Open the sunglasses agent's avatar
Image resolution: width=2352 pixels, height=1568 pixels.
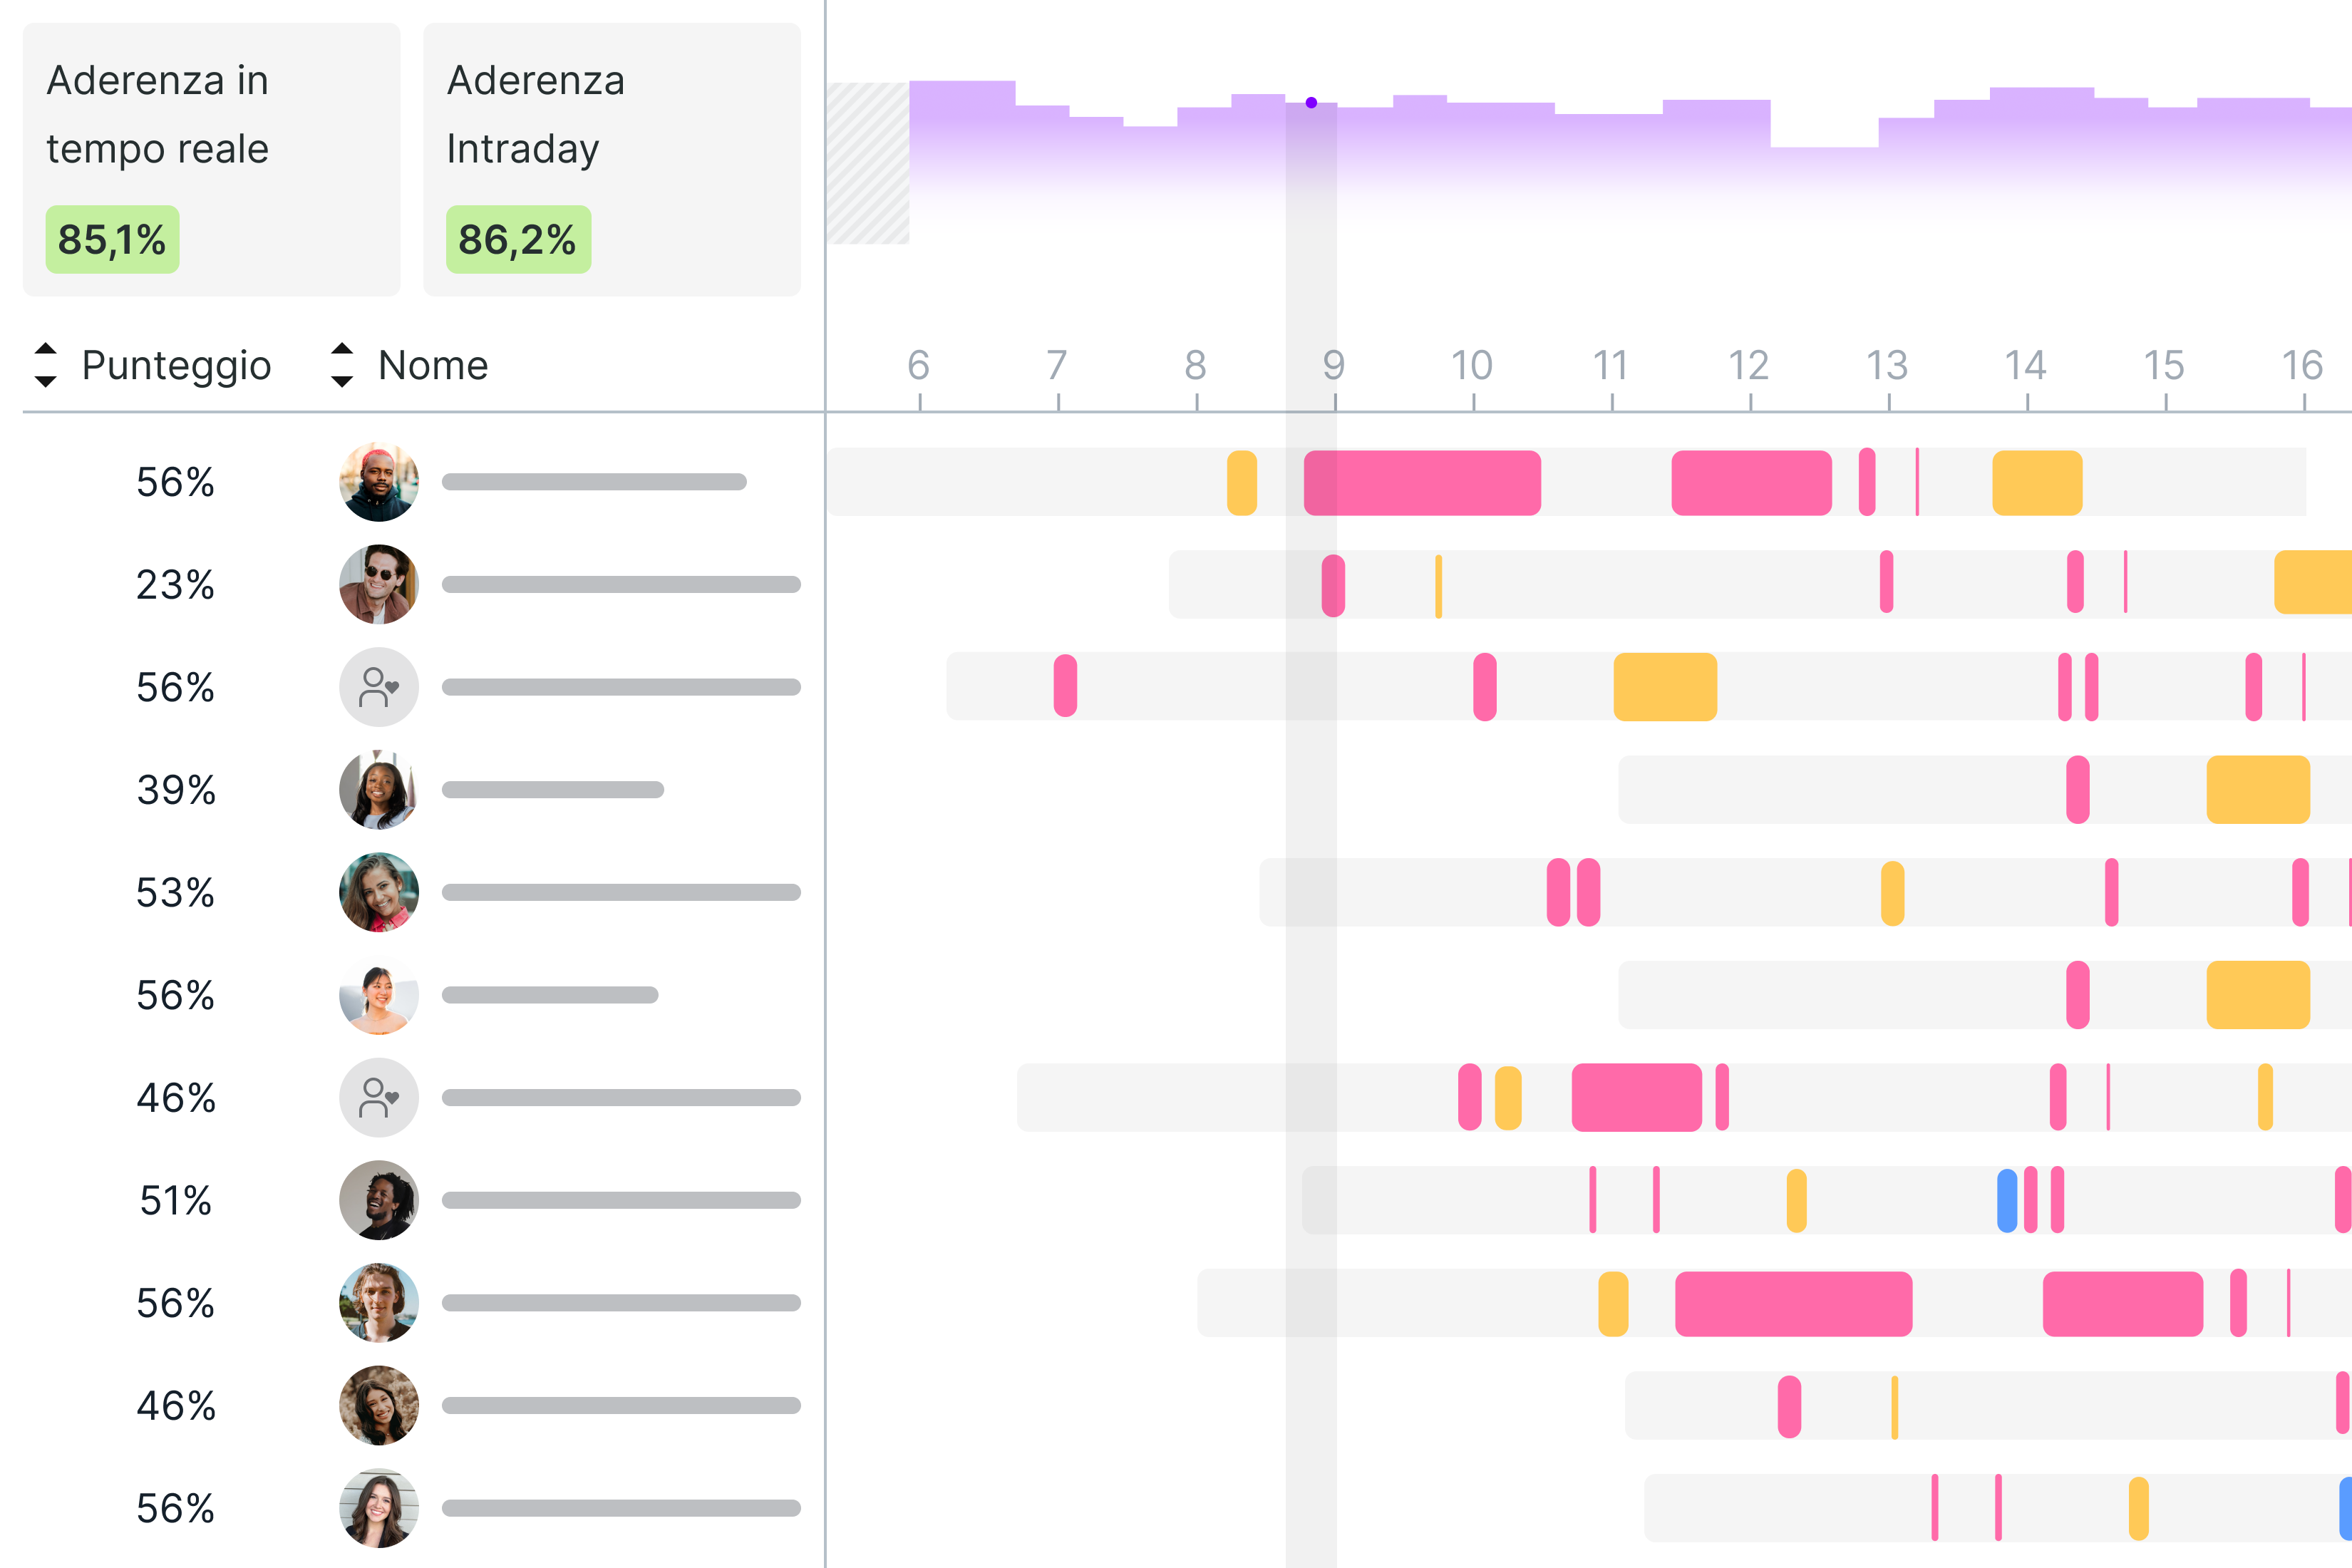pyautogui.click(x=378, y=585)
